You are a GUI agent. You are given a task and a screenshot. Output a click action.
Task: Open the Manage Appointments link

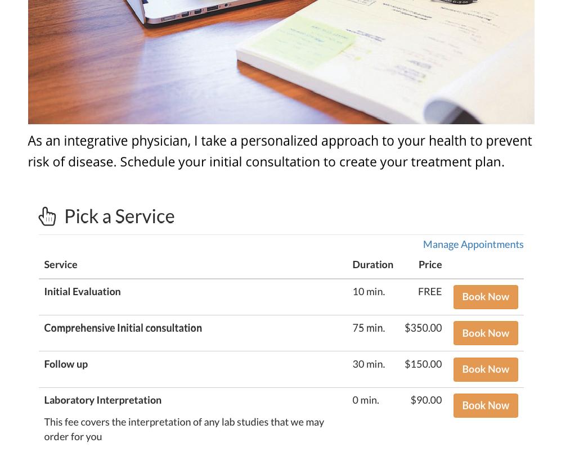tap(473, 245)
